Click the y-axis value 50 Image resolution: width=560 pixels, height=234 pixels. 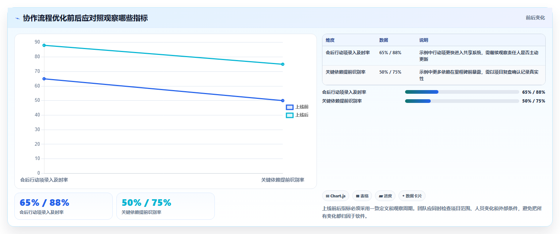[x=37, y=100]
